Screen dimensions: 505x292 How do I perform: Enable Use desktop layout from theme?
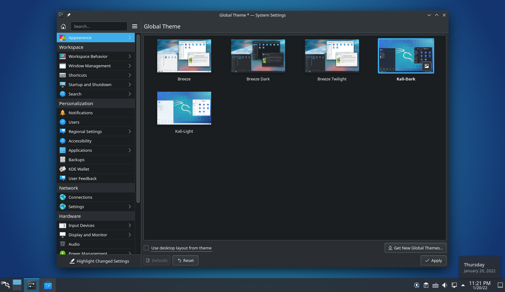tap(146, 248)
